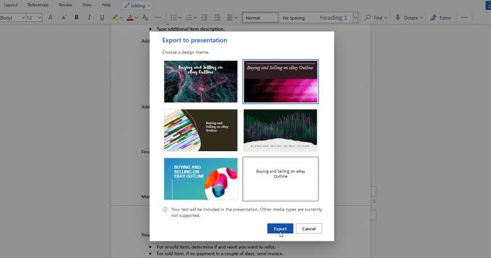Click the increase font size icon
This screenshot has height=258, width=491.
click(50, 18)
